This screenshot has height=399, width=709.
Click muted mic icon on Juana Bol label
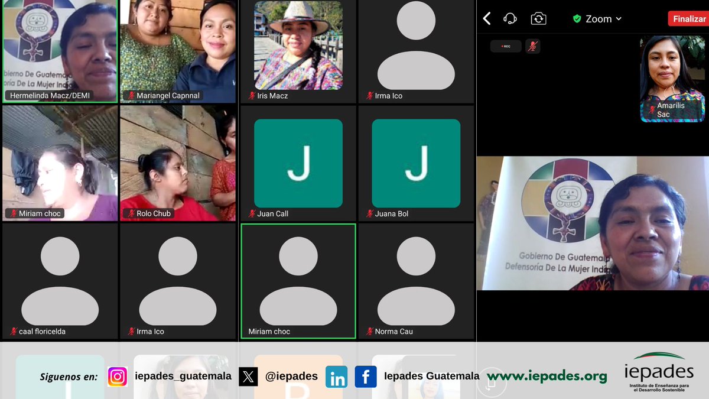(369, 213)
